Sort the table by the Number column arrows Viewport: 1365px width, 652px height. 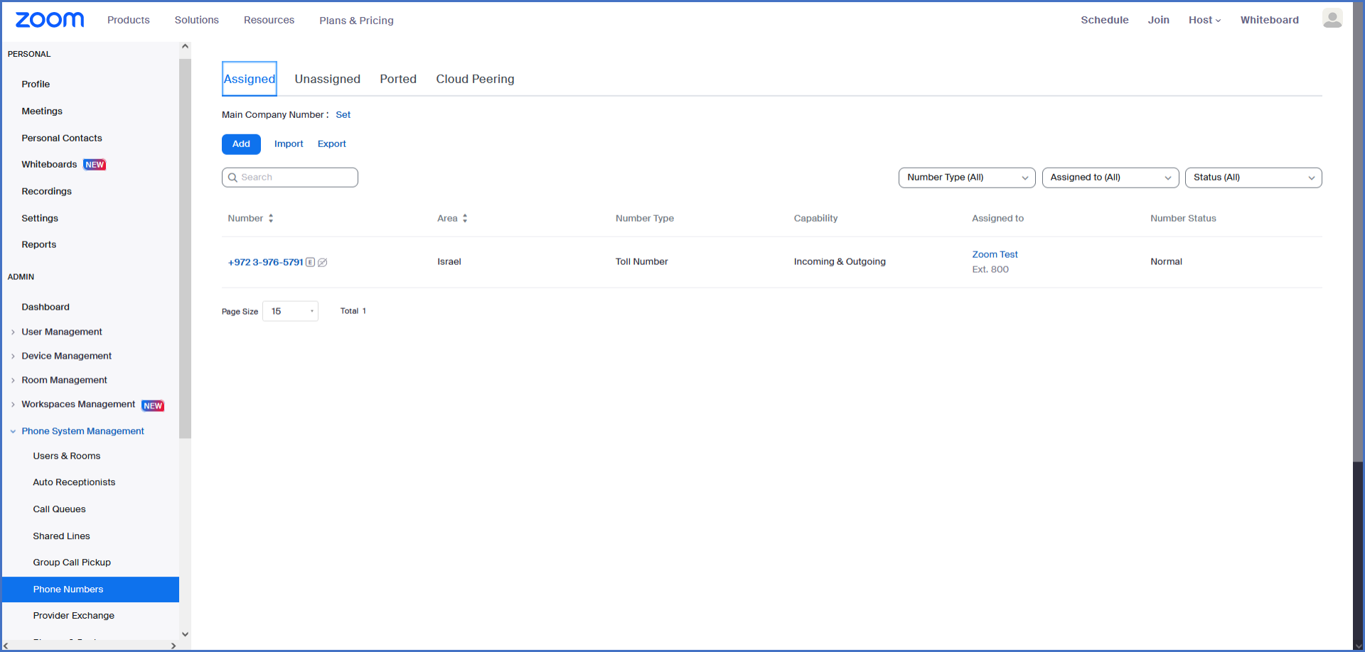271,219
